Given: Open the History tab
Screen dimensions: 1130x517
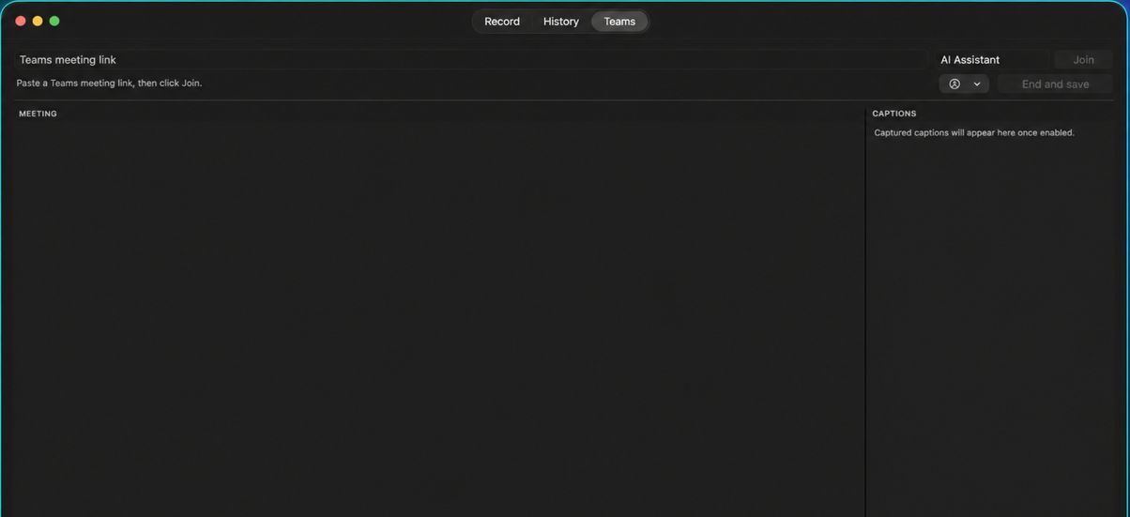Looking at the screenshot, I should [561, 22].
